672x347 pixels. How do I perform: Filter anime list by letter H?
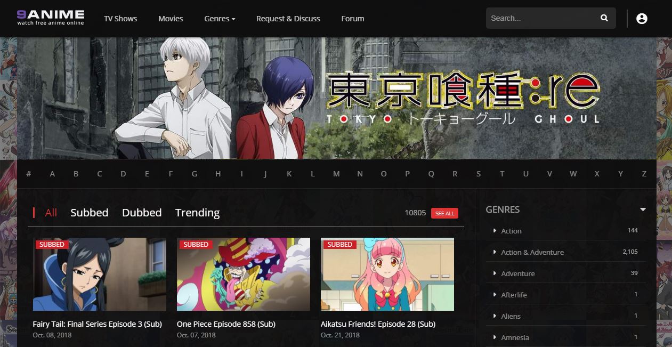coord(218,174)
